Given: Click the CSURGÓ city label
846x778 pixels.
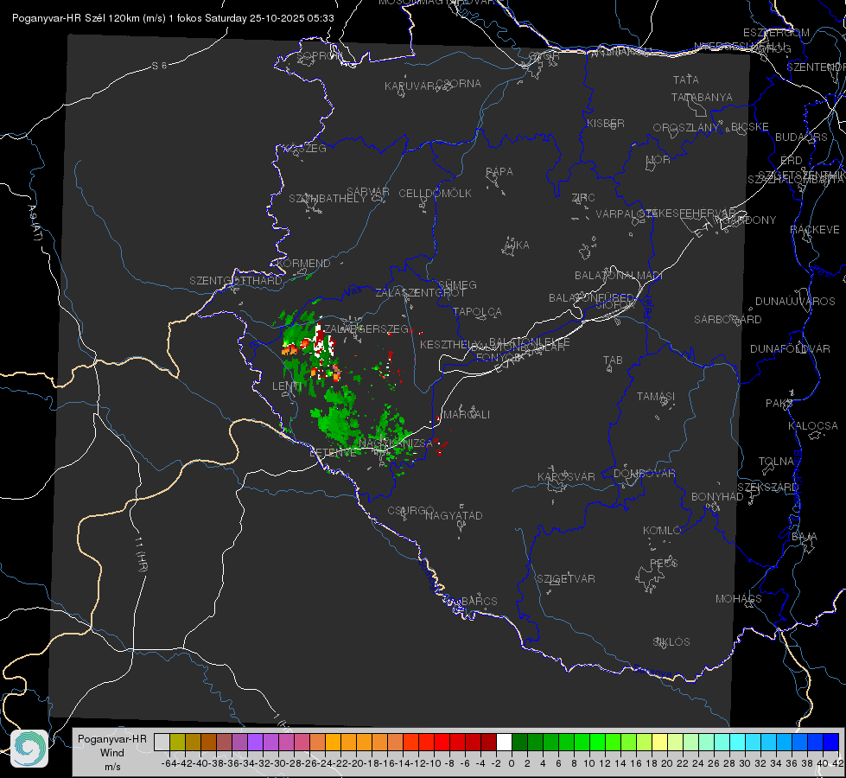Looking at the screenshot, I should [x=410, y=511].
